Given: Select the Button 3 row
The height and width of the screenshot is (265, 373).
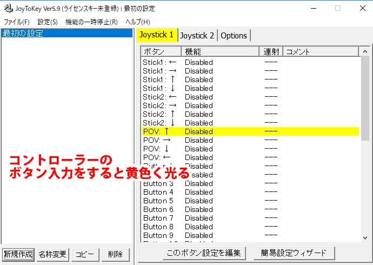Looking at the screenshot, I should coord(250,183).
